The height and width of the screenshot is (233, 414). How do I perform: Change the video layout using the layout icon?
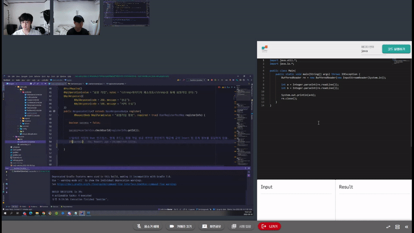point(397,227)
